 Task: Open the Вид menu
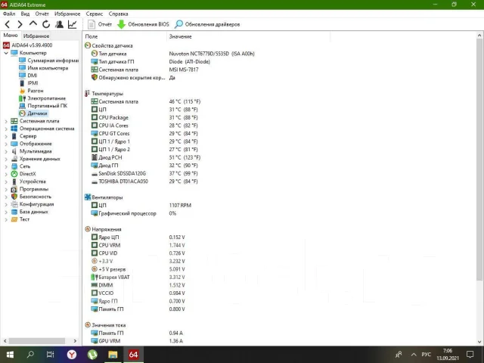25,14
